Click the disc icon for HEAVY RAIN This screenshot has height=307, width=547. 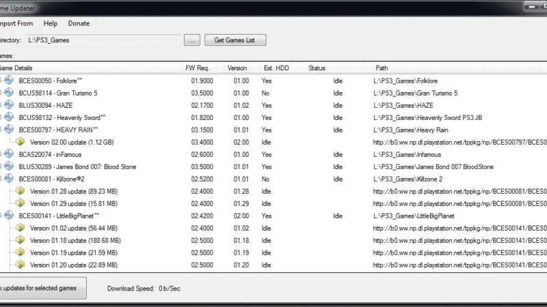9,130
